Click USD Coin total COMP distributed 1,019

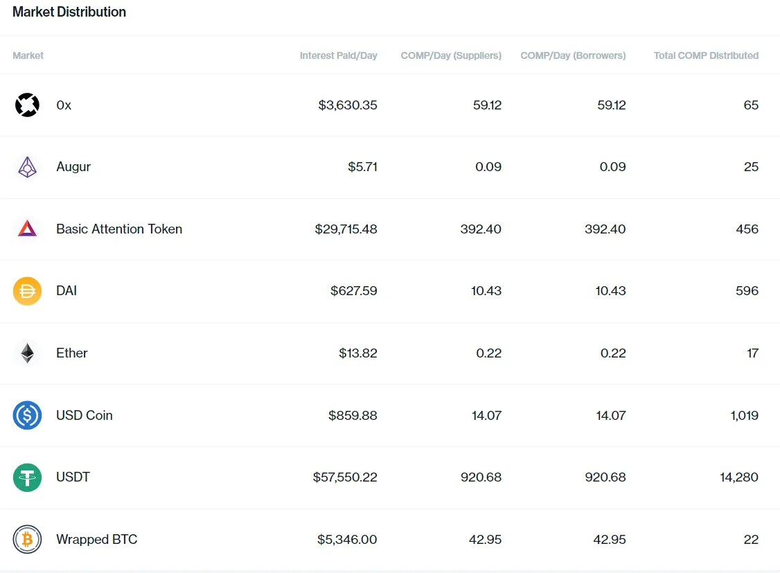[745, 415]
